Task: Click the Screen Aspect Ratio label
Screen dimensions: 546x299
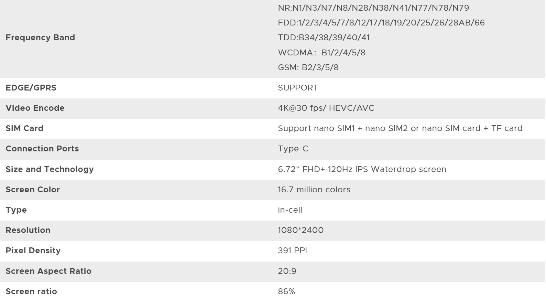Action: (48, 271)
